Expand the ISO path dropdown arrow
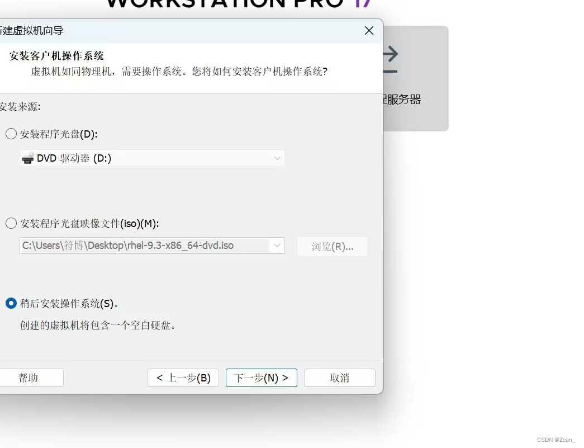The height and width of the screenshot is (448, 584). coord(277,246)
